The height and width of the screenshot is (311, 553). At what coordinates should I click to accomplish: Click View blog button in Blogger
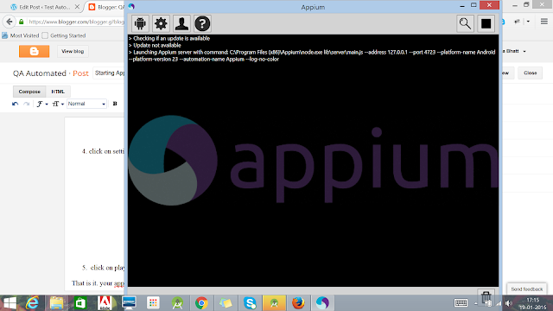pos(73,52)
